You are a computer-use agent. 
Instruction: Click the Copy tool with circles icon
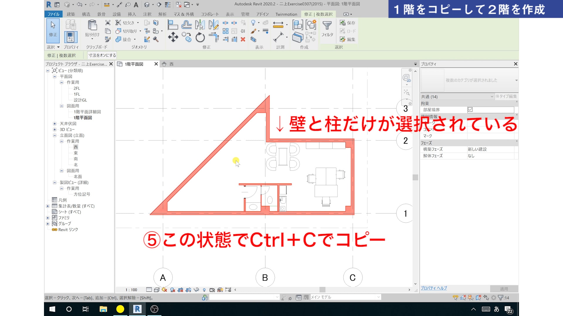coord(186,37)
